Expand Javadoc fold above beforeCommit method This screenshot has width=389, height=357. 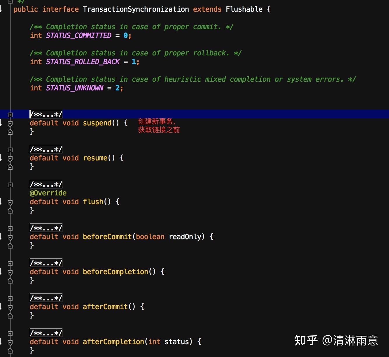coord(10,228)
